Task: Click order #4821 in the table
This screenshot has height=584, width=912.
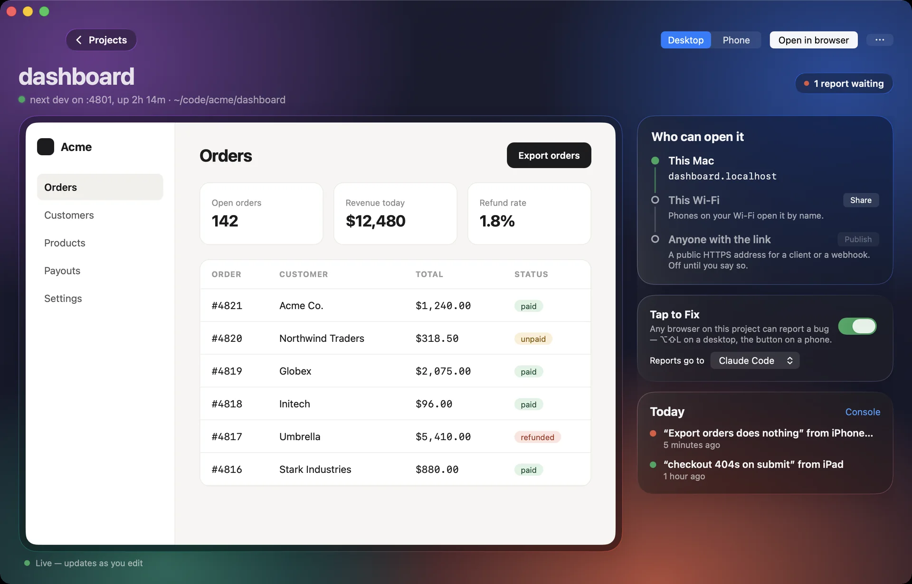Action: coord(227,306)
